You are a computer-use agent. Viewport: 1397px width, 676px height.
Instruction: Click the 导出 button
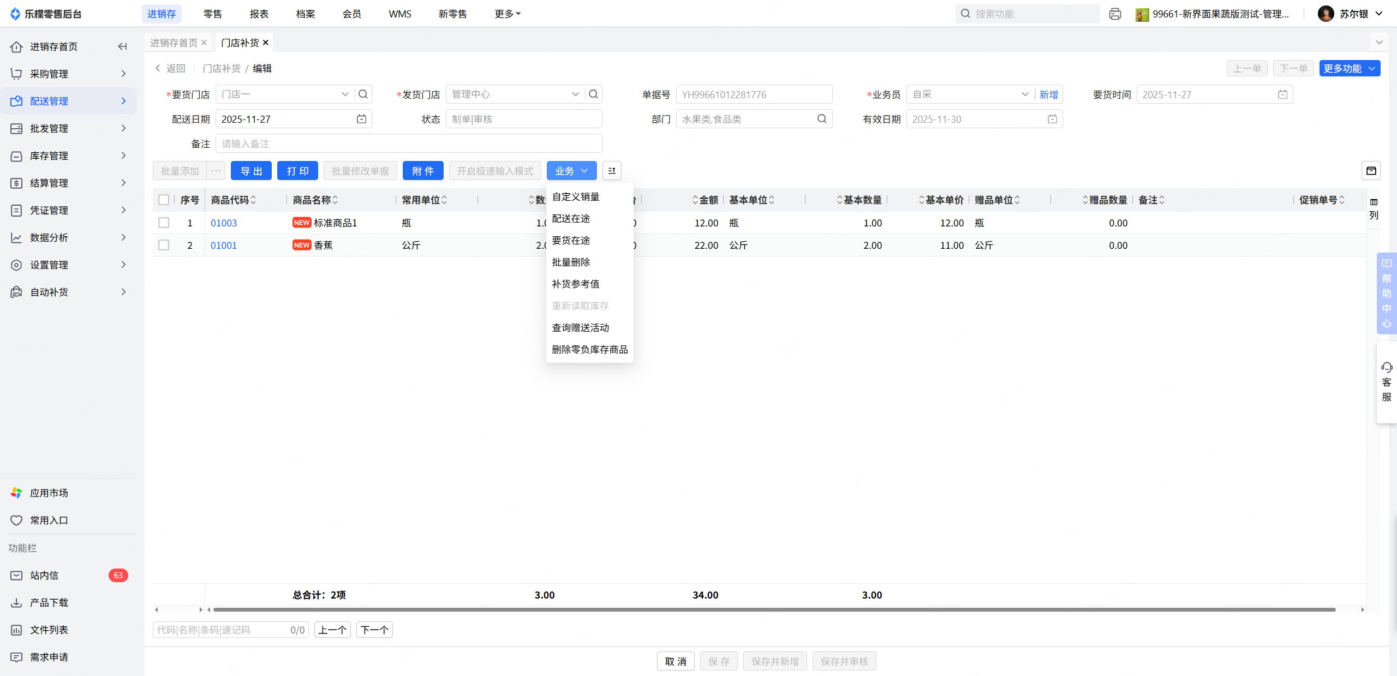click(x=251, y=171)
